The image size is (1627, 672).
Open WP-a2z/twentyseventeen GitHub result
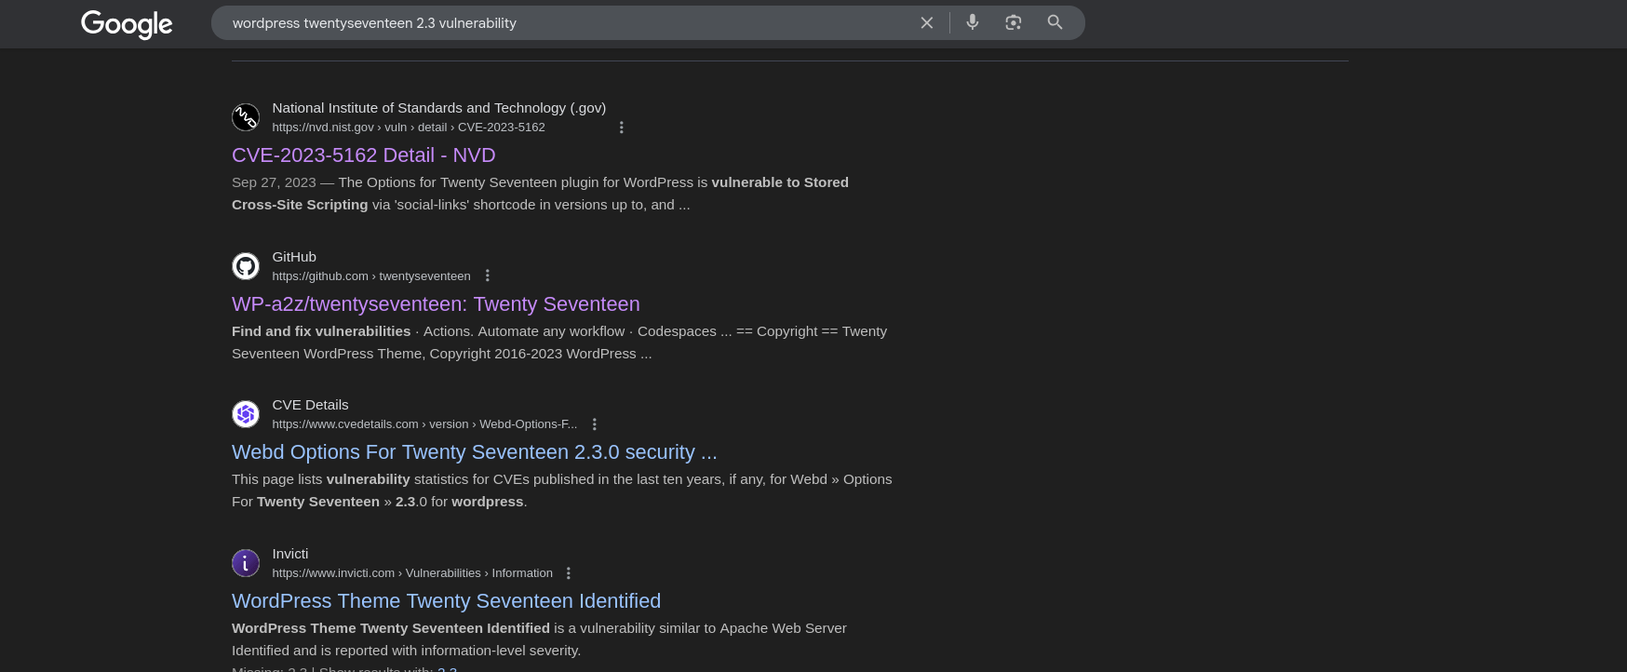pos(436,304)
